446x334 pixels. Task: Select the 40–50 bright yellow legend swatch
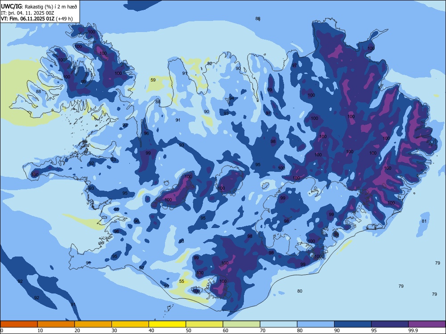[x=167, y=324]
